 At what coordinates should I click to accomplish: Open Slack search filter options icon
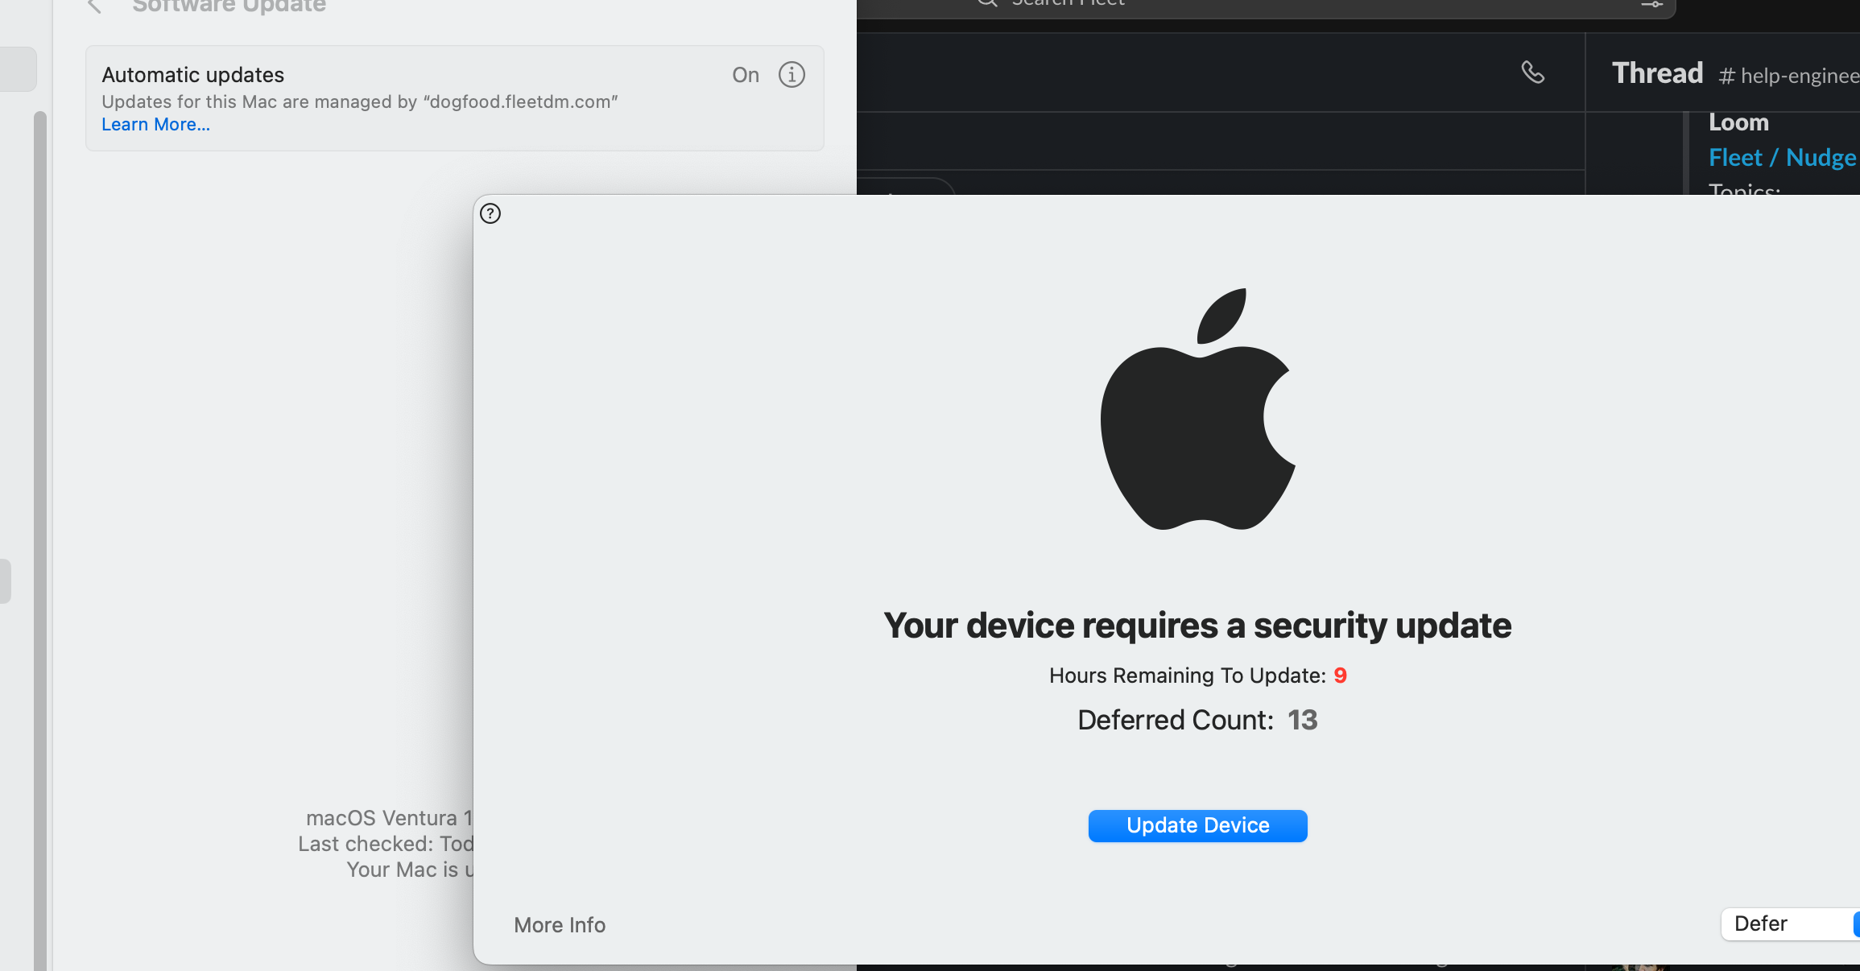[x=1651, y=5]
